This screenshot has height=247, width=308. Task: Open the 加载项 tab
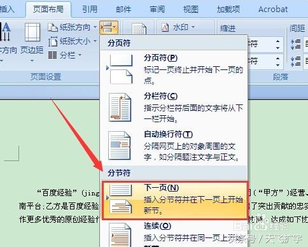tap(228, 10)
